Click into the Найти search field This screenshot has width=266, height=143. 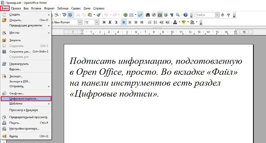point(205,15)
